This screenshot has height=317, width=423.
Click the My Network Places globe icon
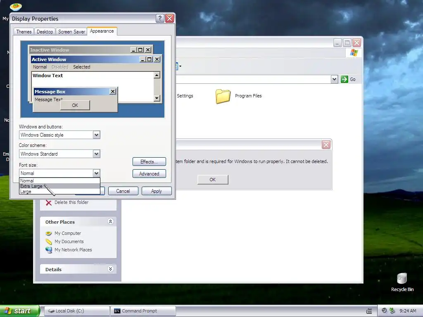tap(49, 250)
